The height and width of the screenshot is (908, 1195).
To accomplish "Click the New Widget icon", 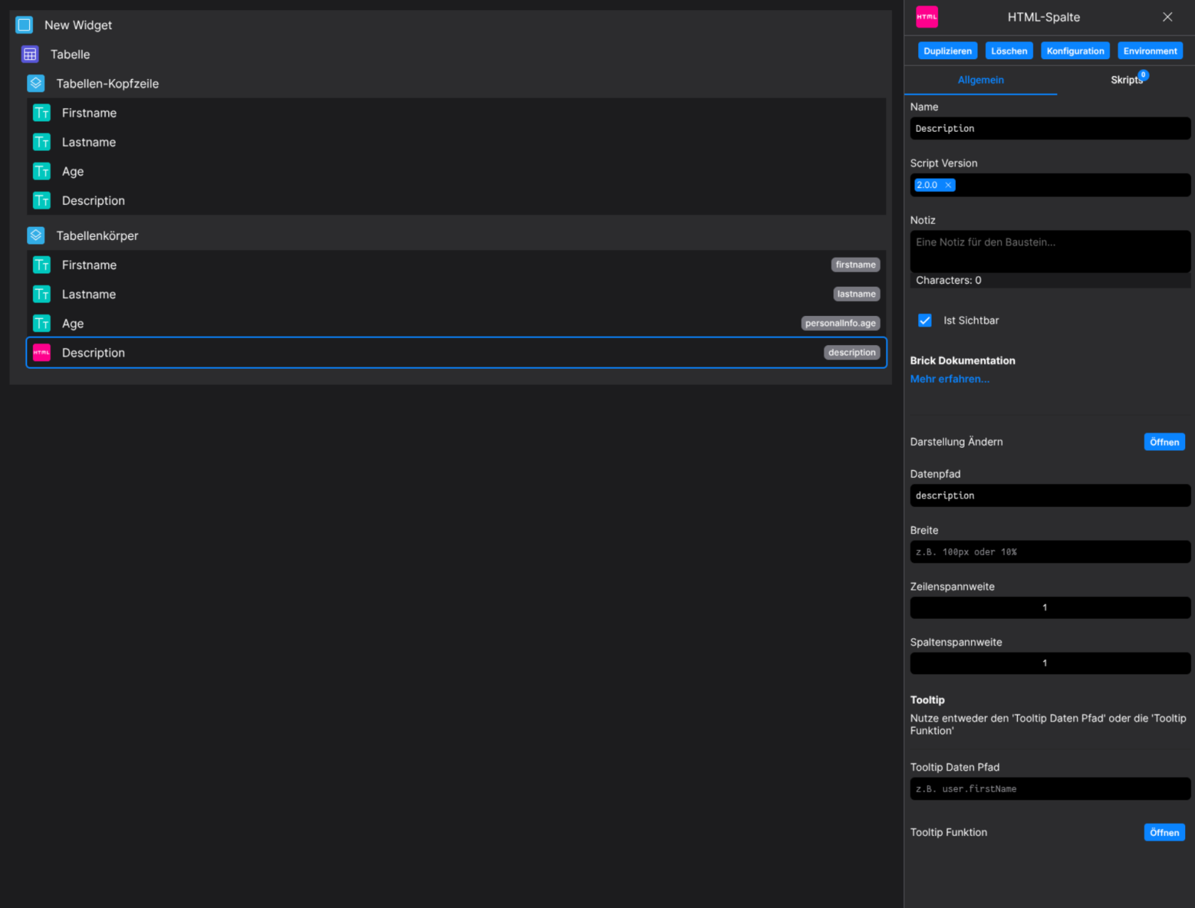I will (x=23, y=24).
